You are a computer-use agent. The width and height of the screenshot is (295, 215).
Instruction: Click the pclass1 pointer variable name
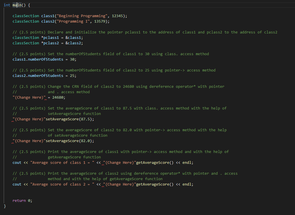(51, 37)
